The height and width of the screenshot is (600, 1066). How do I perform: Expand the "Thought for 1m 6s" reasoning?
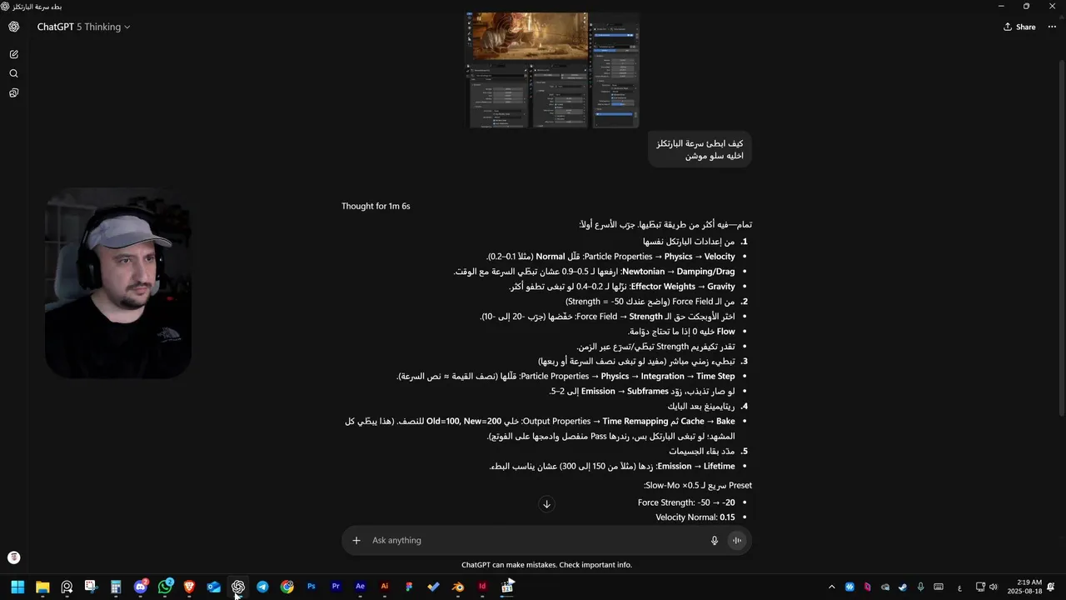(376, 206)
